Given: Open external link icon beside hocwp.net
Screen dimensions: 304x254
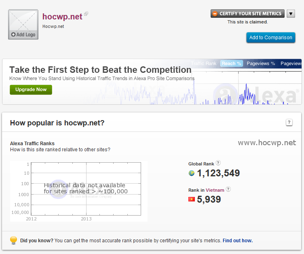Looking at the screenshot, I should tap(86, 14).
